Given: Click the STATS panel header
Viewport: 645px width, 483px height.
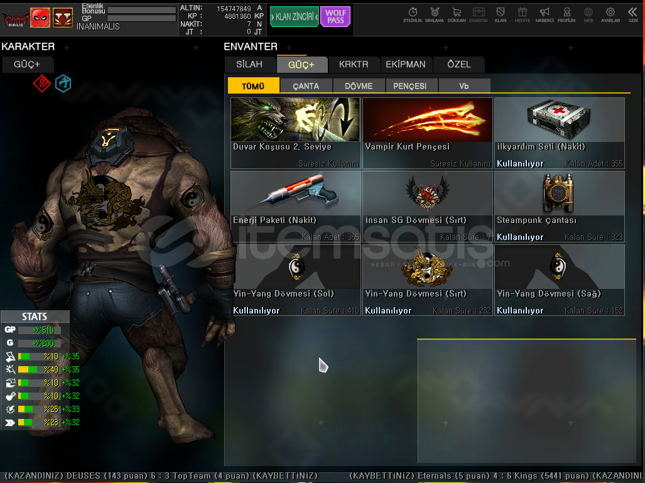Looking at the screenshot, I should click(35, 317).
